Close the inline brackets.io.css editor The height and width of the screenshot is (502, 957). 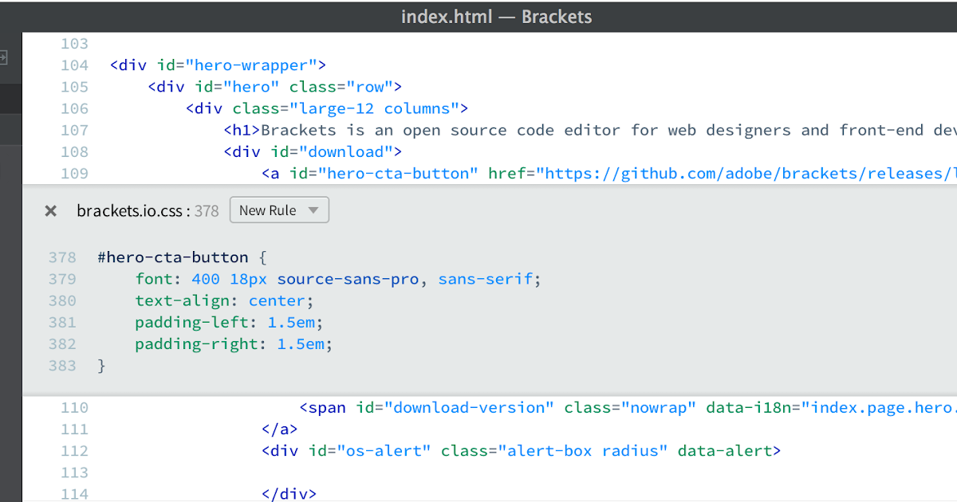tap(51, 211)
